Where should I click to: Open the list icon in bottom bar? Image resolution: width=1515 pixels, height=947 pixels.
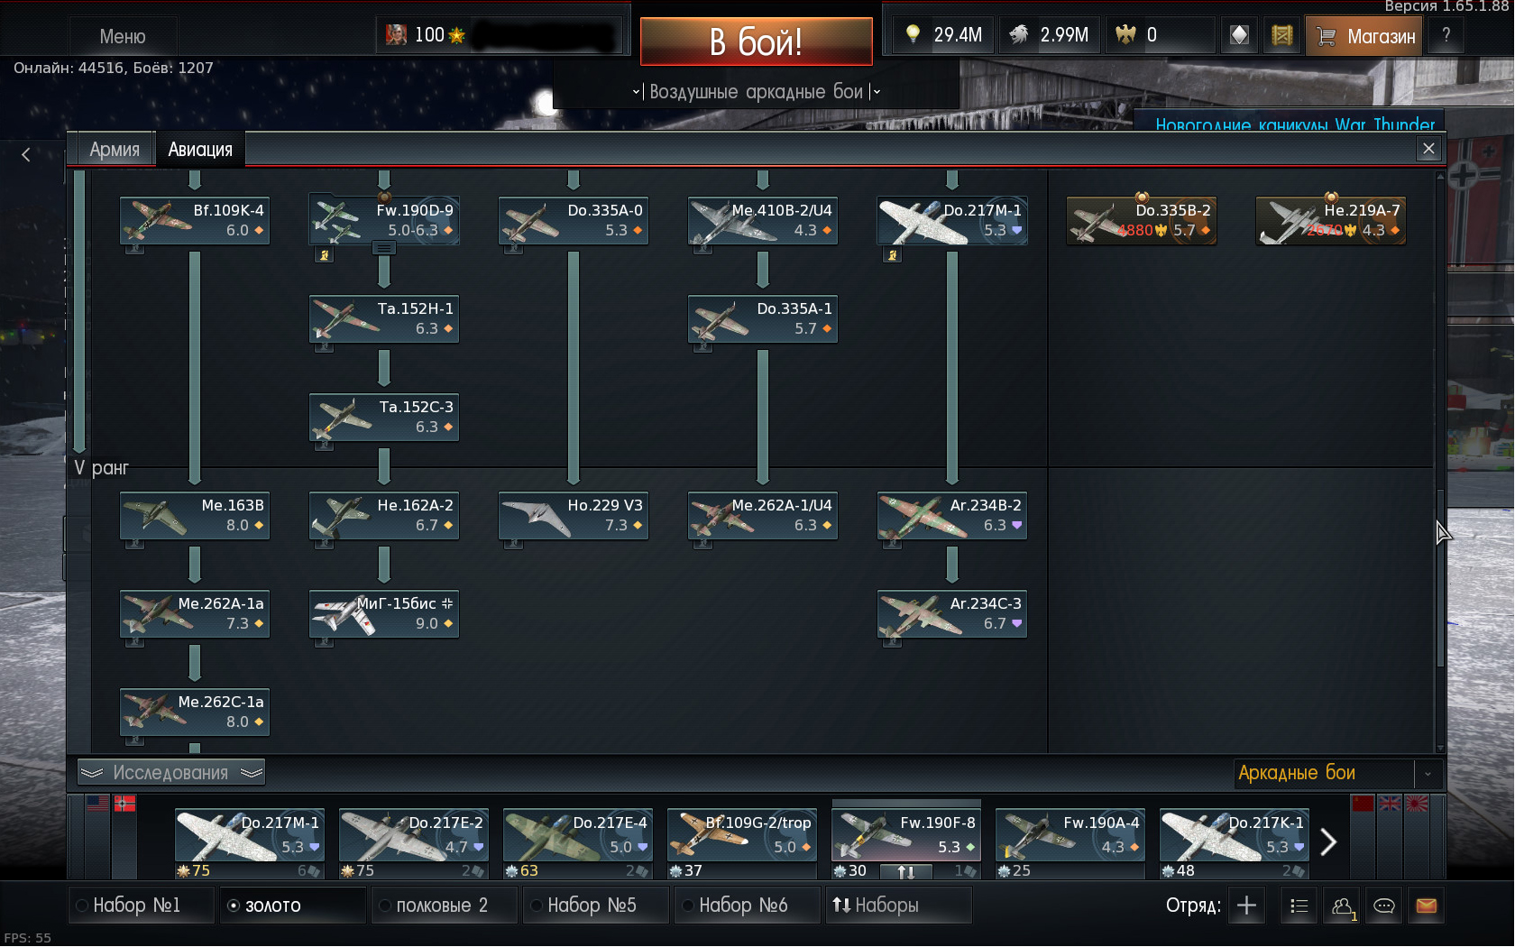click(x=1299, y=906)
